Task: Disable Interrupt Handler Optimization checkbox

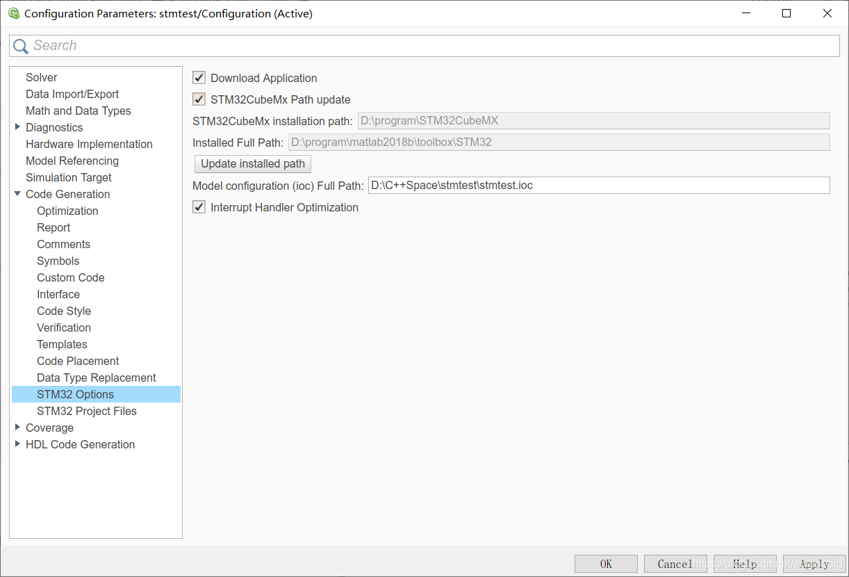Action: pyautogui.click(x=199, y=207)
